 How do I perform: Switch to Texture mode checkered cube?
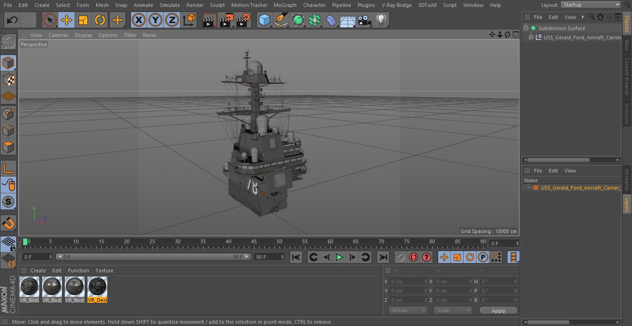(8, 80)
